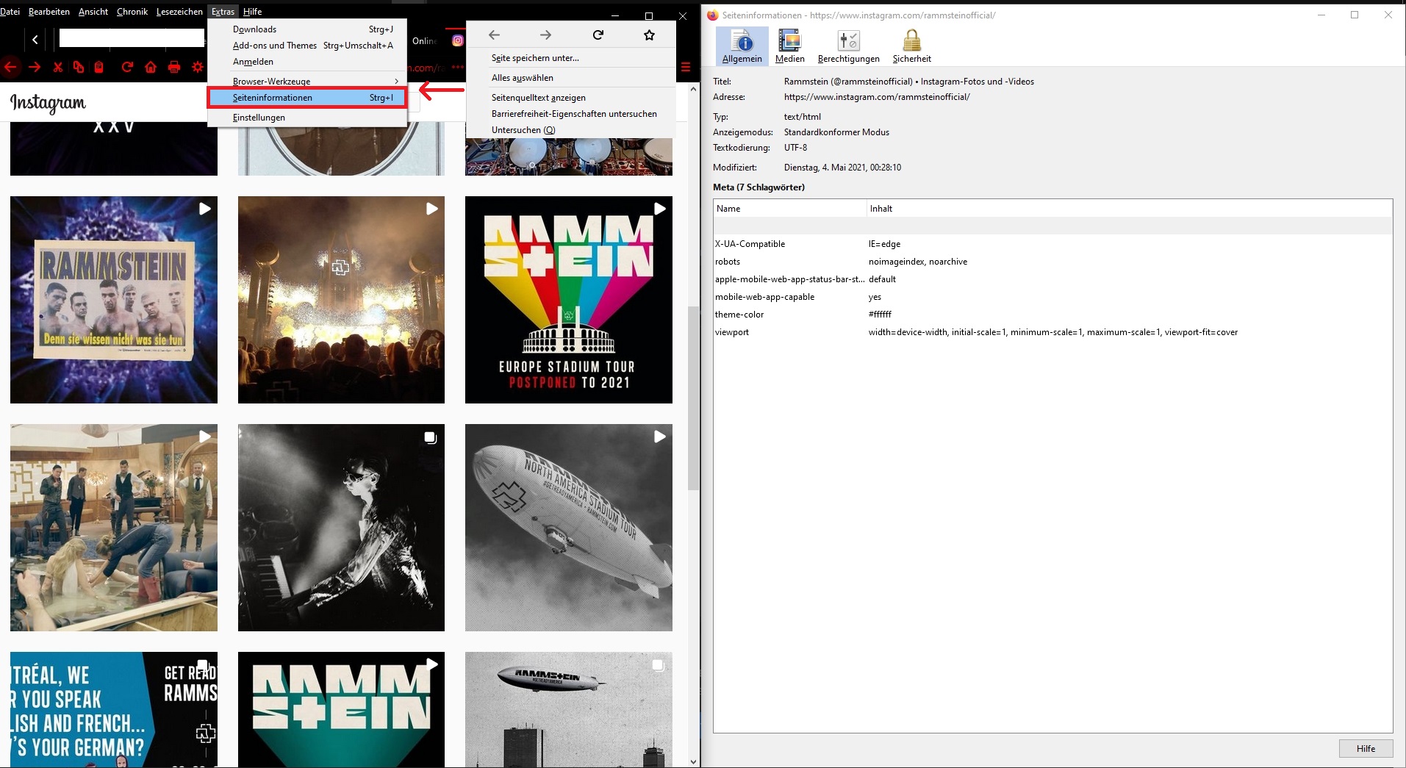Open settings via red gear icon
The width and height of the screenshot is (1406, 768).
(198, 67)
